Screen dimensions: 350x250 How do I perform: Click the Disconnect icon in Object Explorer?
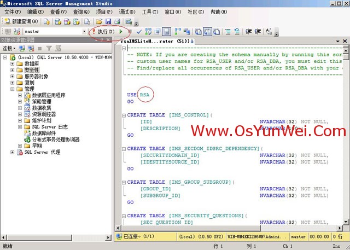[31, 48]
